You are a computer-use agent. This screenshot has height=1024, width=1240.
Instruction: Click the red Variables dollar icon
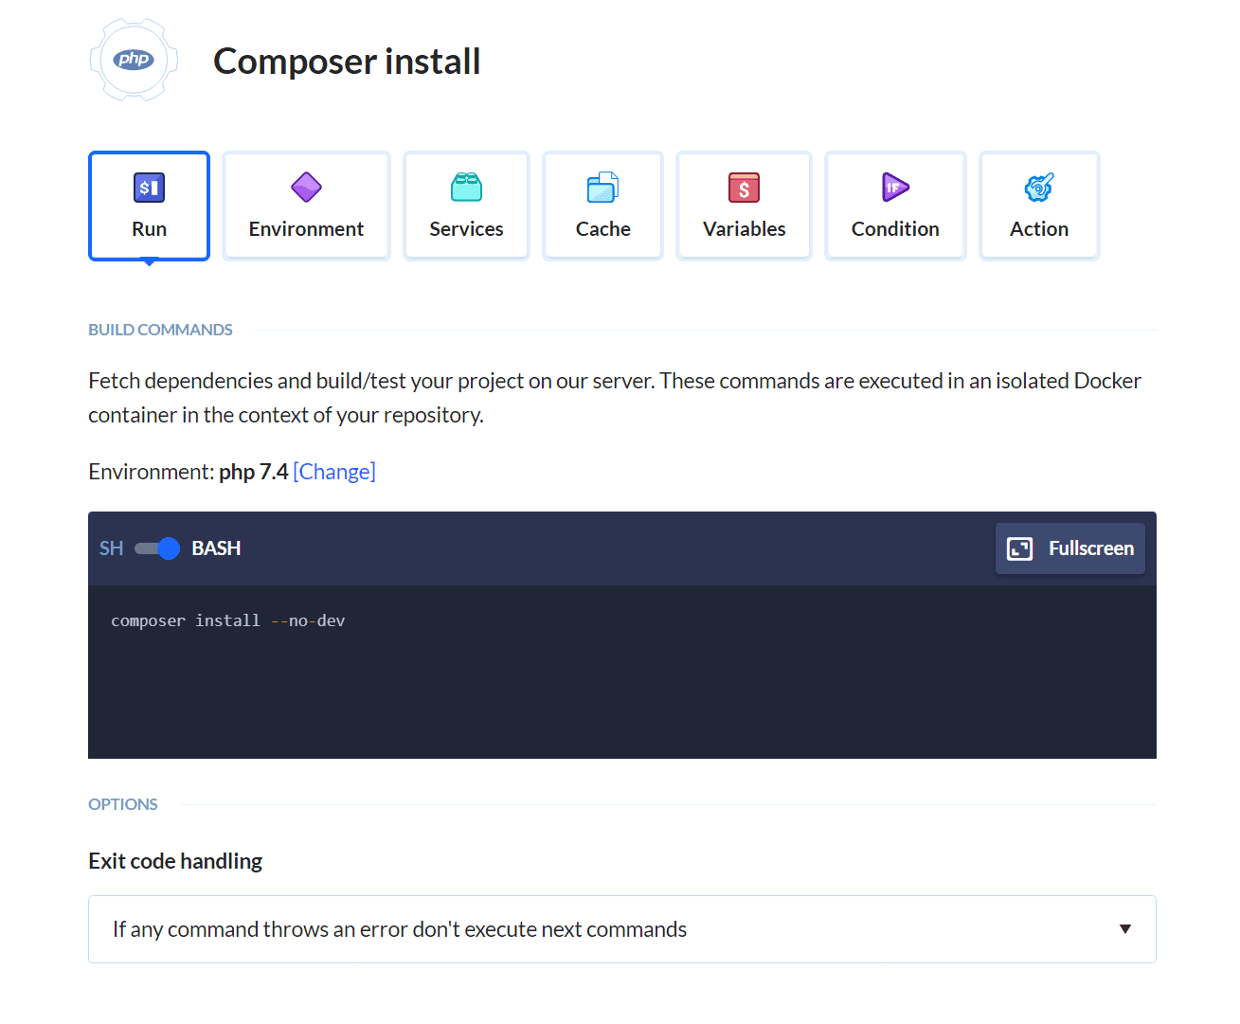pyautogui.click(x=744, y=188)
